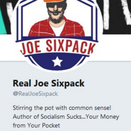Click the bearded man's face in the avatar
131x131 pixels.
pos(56,11)
